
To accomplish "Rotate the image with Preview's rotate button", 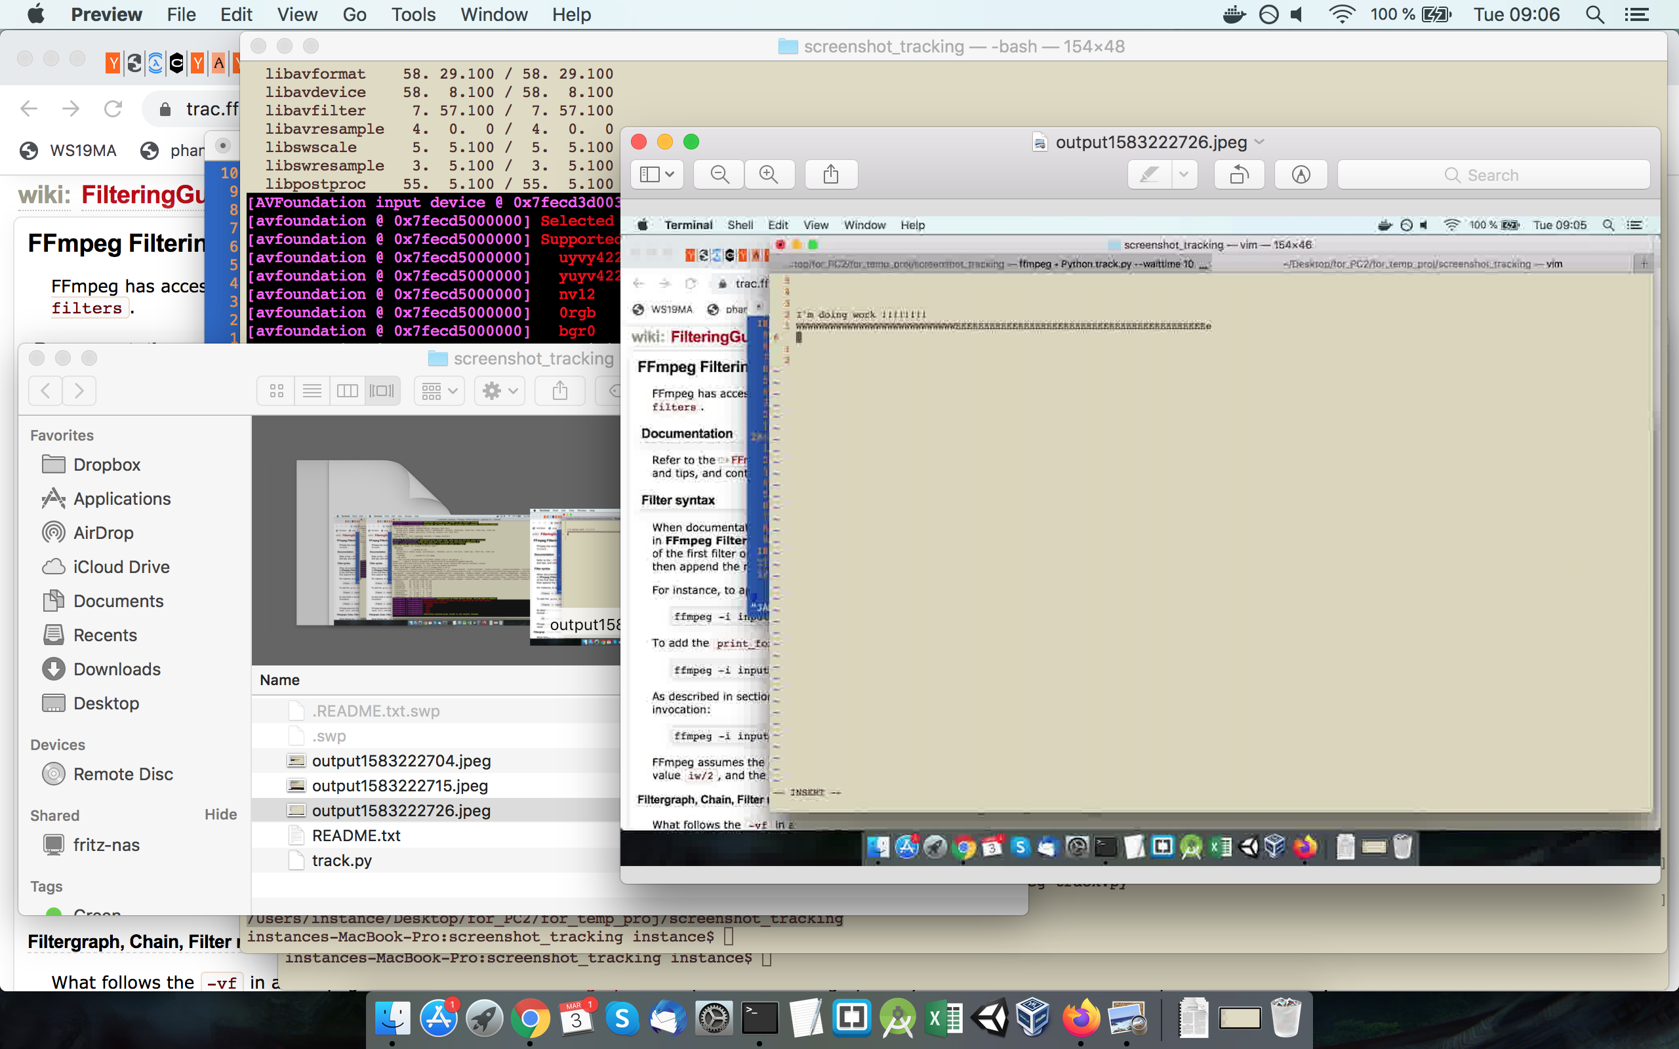I will pyautogui.click(x=1238, y=175).
